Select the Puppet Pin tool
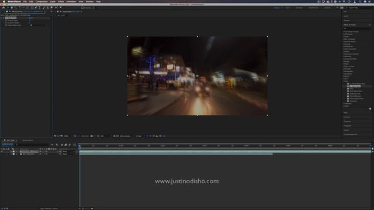Image resolution: width=374 pixels, height=210 pixels. tap(61, 8)
